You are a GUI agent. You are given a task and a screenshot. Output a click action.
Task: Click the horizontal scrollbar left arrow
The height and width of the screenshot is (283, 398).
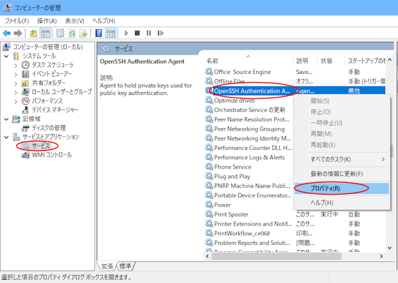click(x=207, y=256)
